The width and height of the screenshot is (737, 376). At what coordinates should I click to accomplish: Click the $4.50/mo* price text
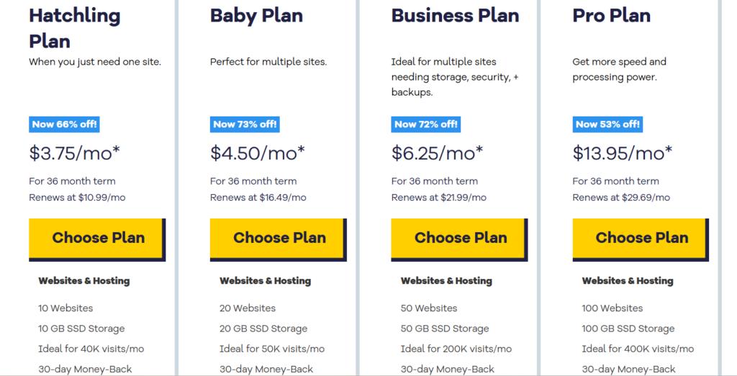[x=258, y=153]
